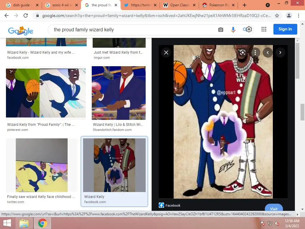Close the Pokemon tab
305x229 pixels.
(234, 5)
